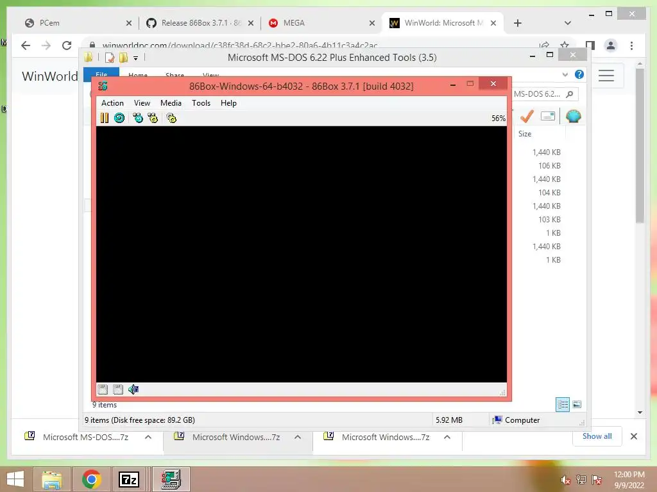Open the last Microsoft Windows 7z download options arrow
The image size is (657, 492).
[447, 437]
